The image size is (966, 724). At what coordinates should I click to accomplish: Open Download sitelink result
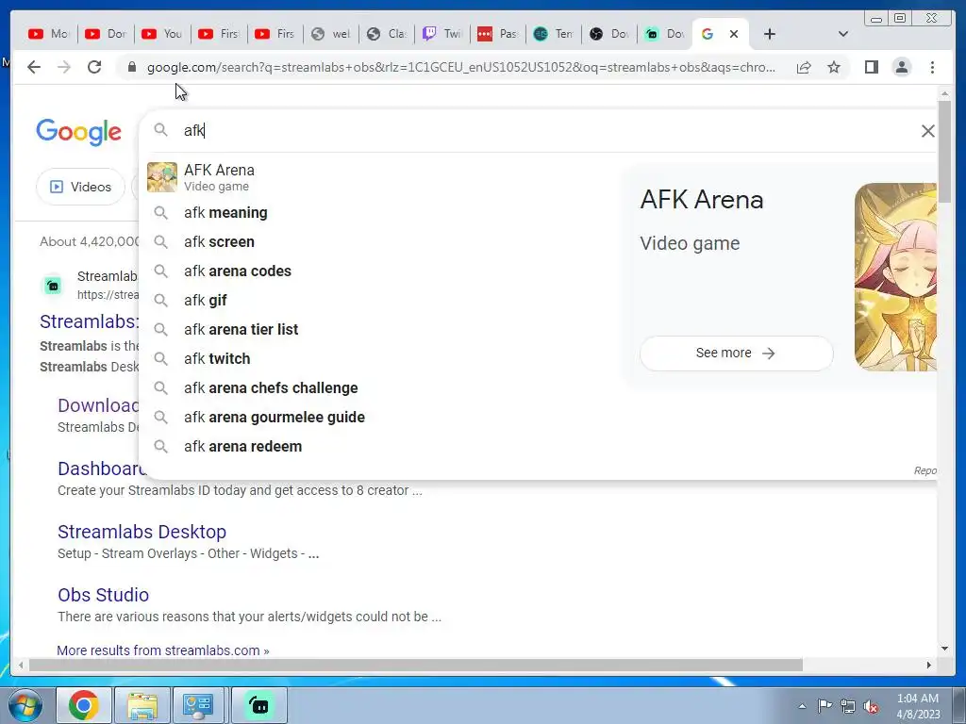(x=98, y=405)
